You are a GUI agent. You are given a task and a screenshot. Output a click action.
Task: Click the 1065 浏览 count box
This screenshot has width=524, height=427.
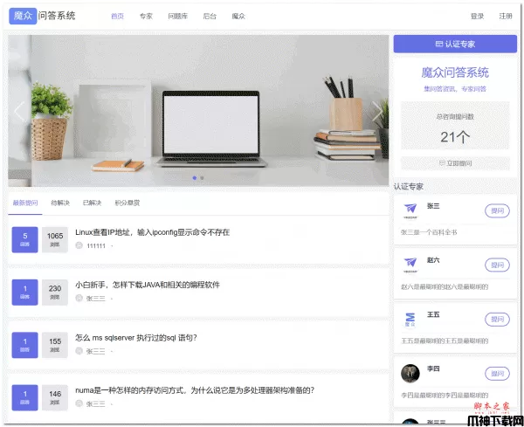point(55,239)
